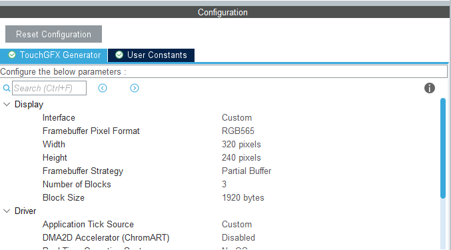This screenshot has height=250, width=451.
Task: Select the Driver group label
Action: click(25, 211)
